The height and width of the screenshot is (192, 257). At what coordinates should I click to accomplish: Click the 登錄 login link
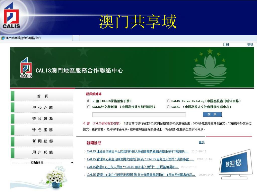pyautogui.click(x=250, y=44)
